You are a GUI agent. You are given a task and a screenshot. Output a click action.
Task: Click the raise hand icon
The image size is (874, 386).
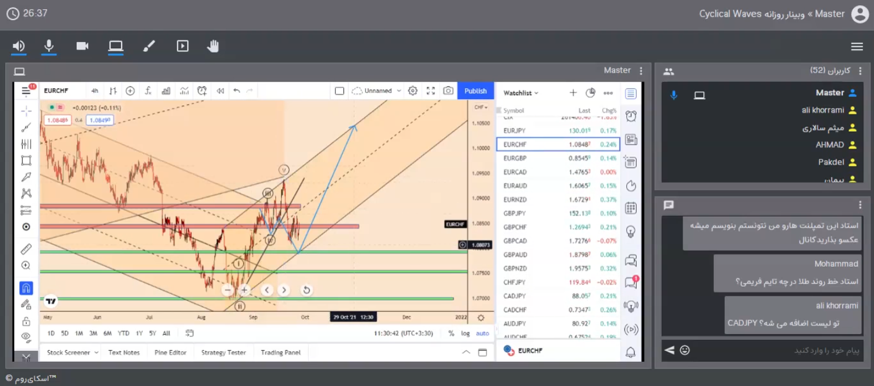(x=213, y=46)
